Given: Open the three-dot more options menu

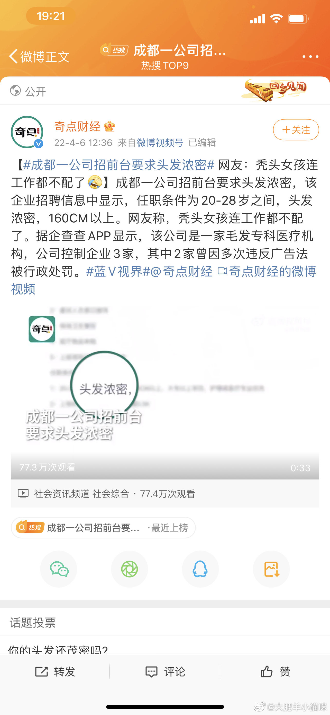Looking at the screenshot, I should tap(310, 56).
